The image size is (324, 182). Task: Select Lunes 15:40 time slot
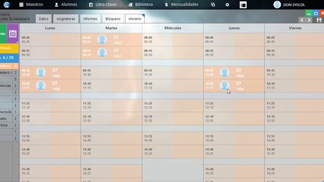point(50,171)
